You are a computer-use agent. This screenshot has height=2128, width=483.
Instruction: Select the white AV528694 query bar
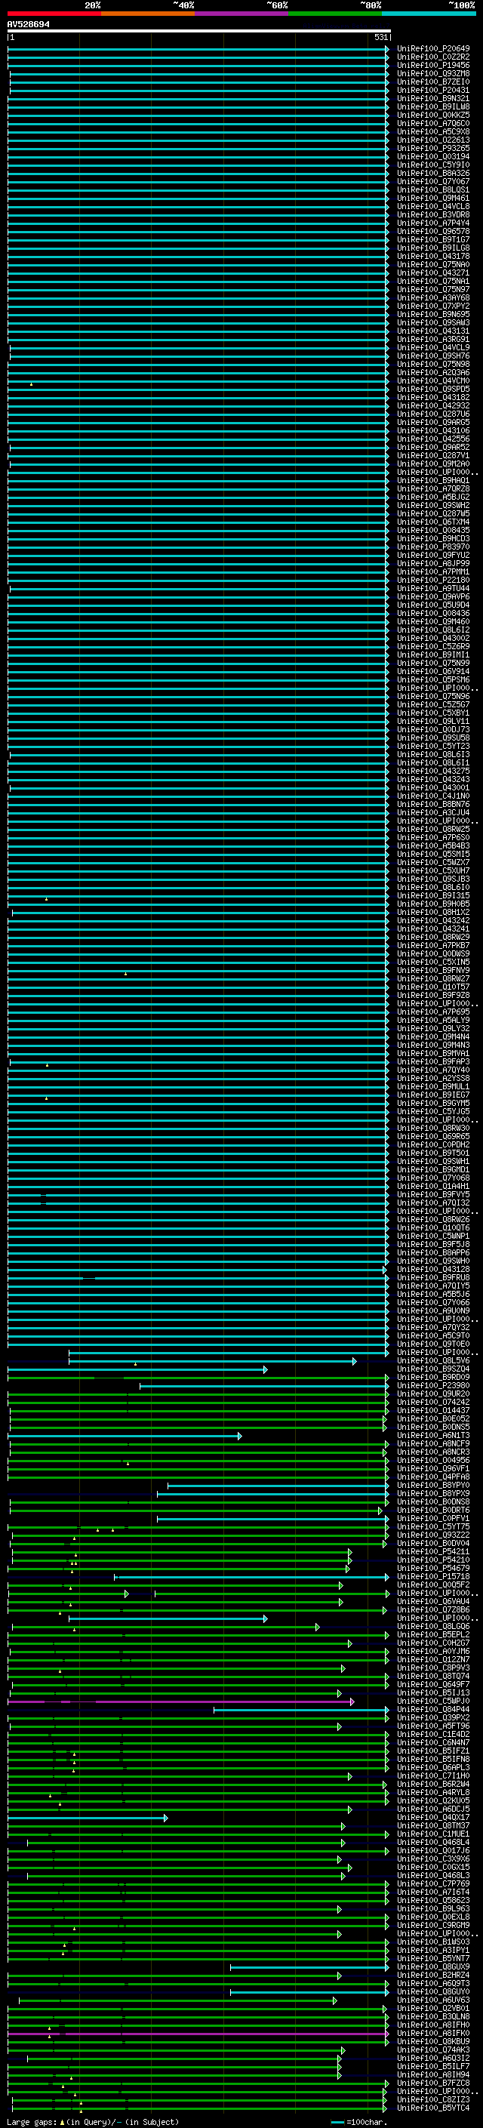199,30
